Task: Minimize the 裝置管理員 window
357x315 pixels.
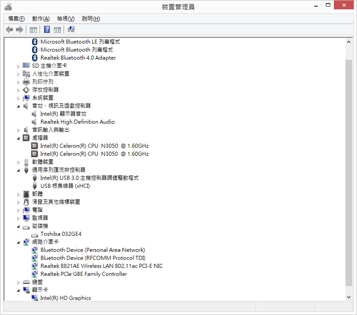Action: pos(316,6)
